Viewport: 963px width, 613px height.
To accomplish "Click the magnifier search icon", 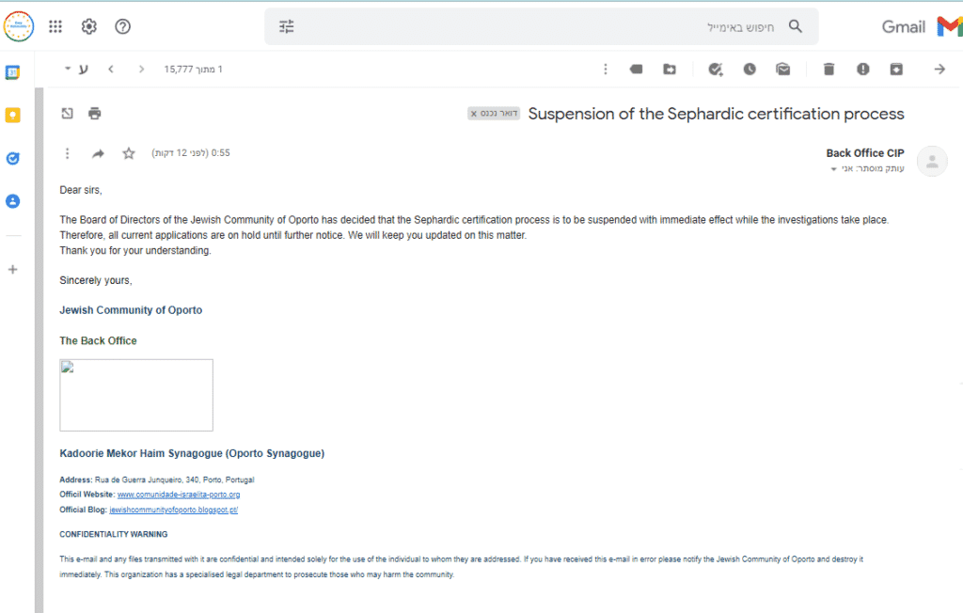I will pyautogui.click(x=796, y=26).
